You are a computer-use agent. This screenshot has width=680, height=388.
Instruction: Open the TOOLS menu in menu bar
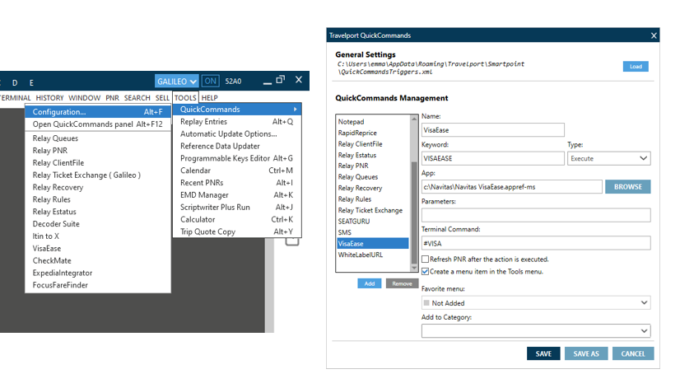click(x=185, y=98)
